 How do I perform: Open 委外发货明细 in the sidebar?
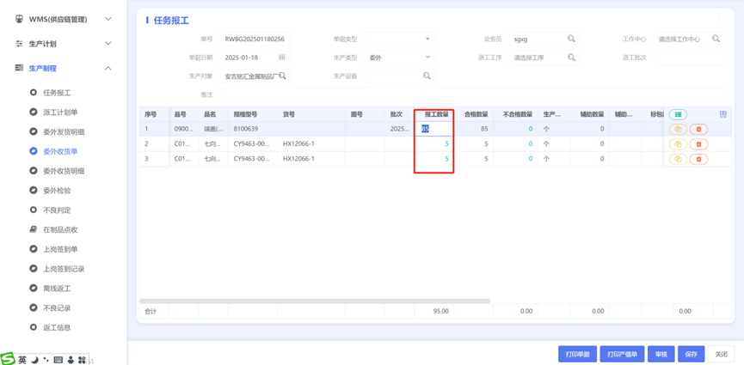click(64, 131)
